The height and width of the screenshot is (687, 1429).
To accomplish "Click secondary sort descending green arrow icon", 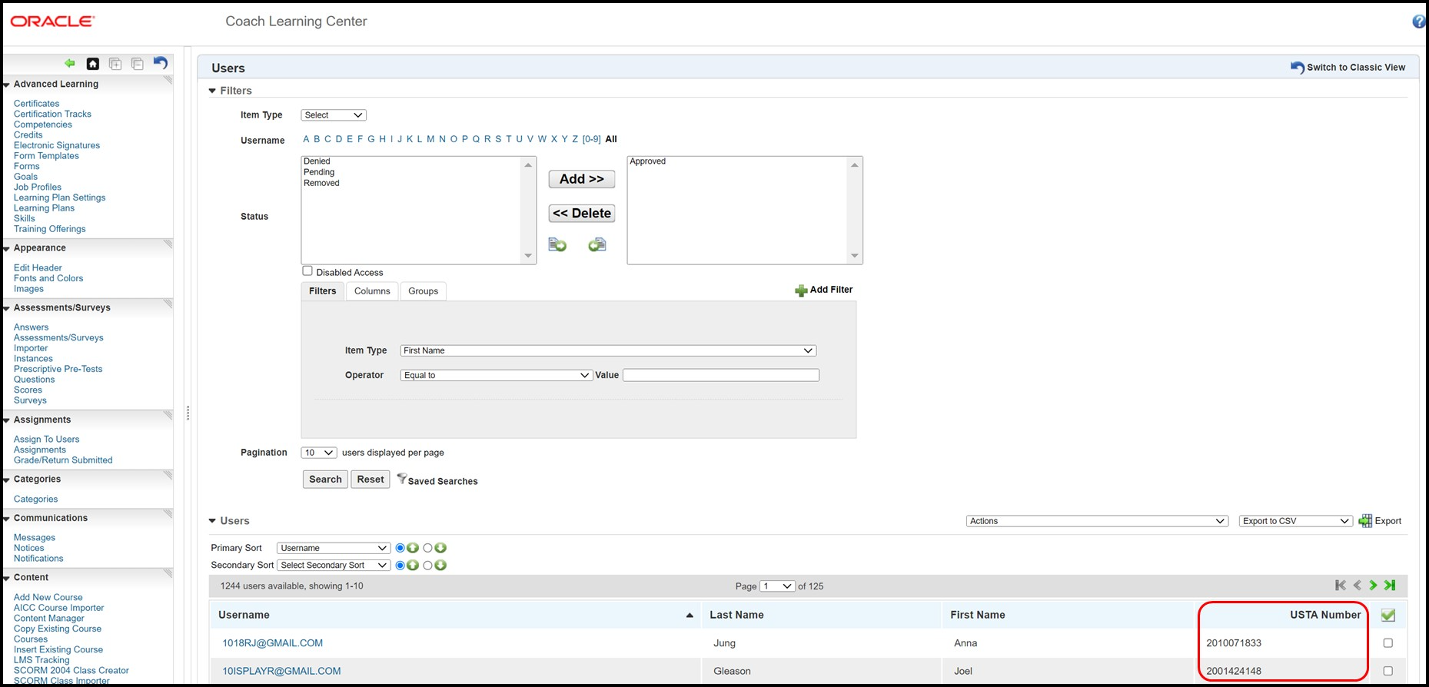I will [440, 566].
